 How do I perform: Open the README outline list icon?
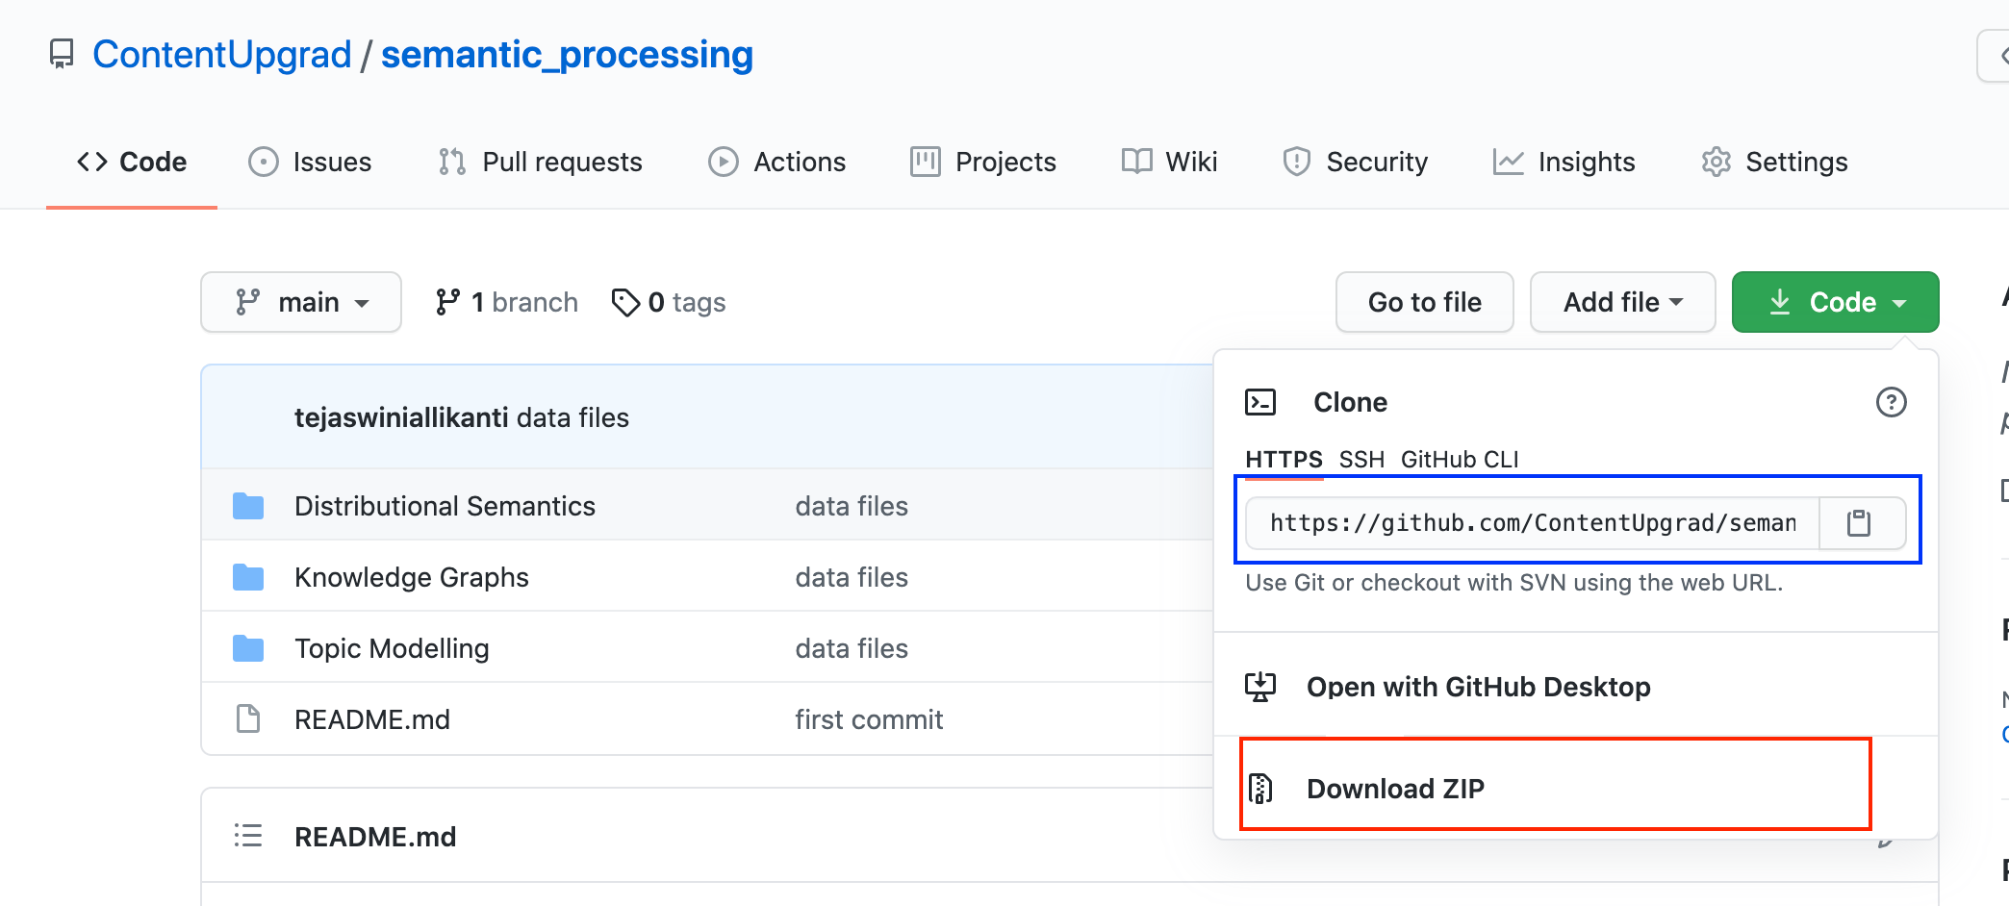[248, 835]
